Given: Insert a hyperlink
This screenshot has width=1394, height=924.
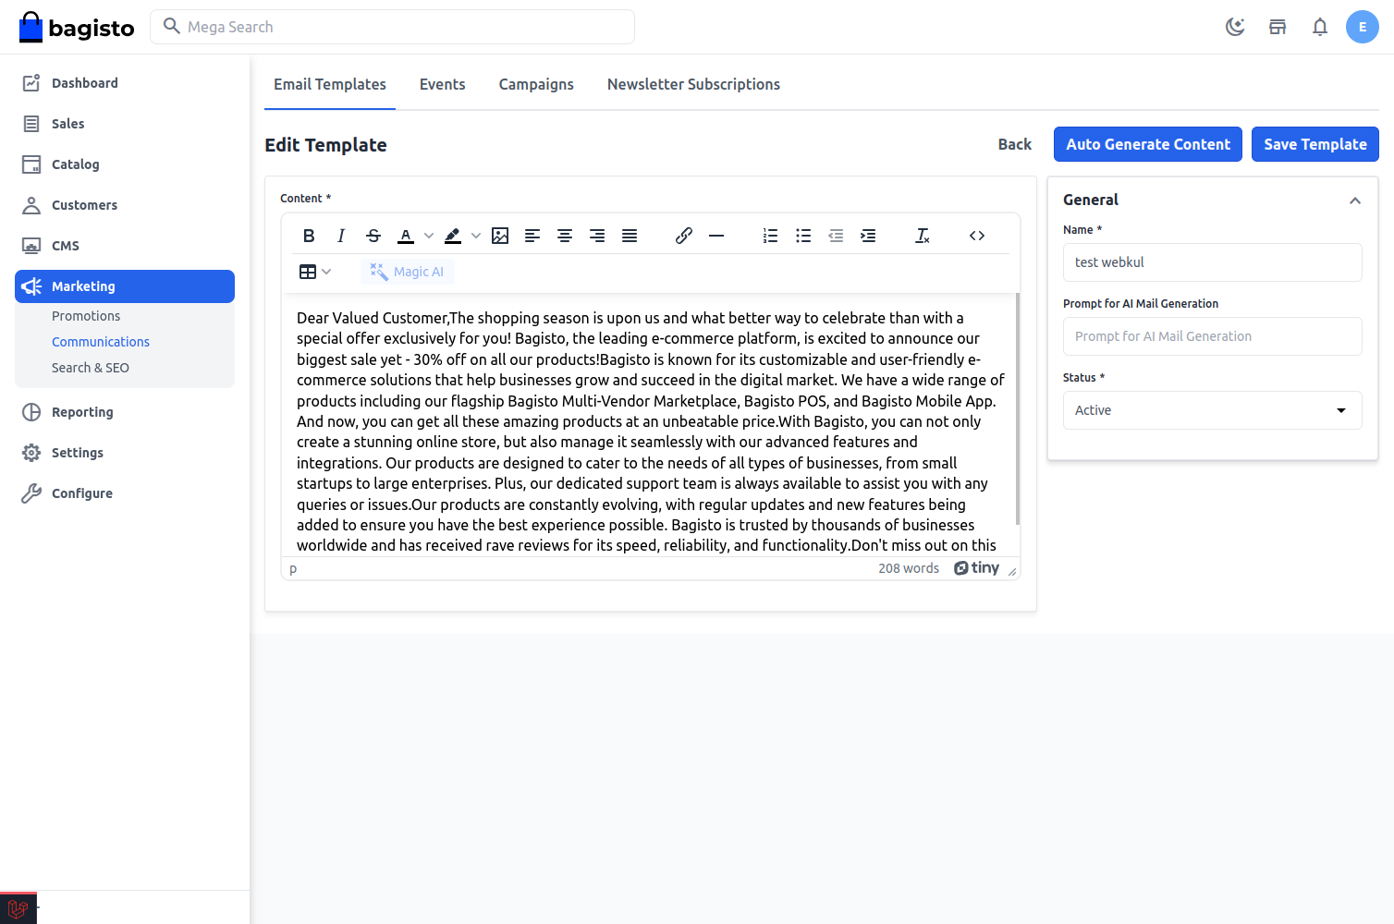Looking at the screenshot, I should click(x=684, y=236).
